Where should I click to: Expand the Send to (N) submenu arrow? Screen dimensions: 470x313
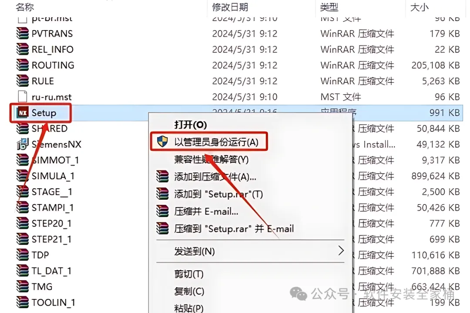click(x=341, y=251)
